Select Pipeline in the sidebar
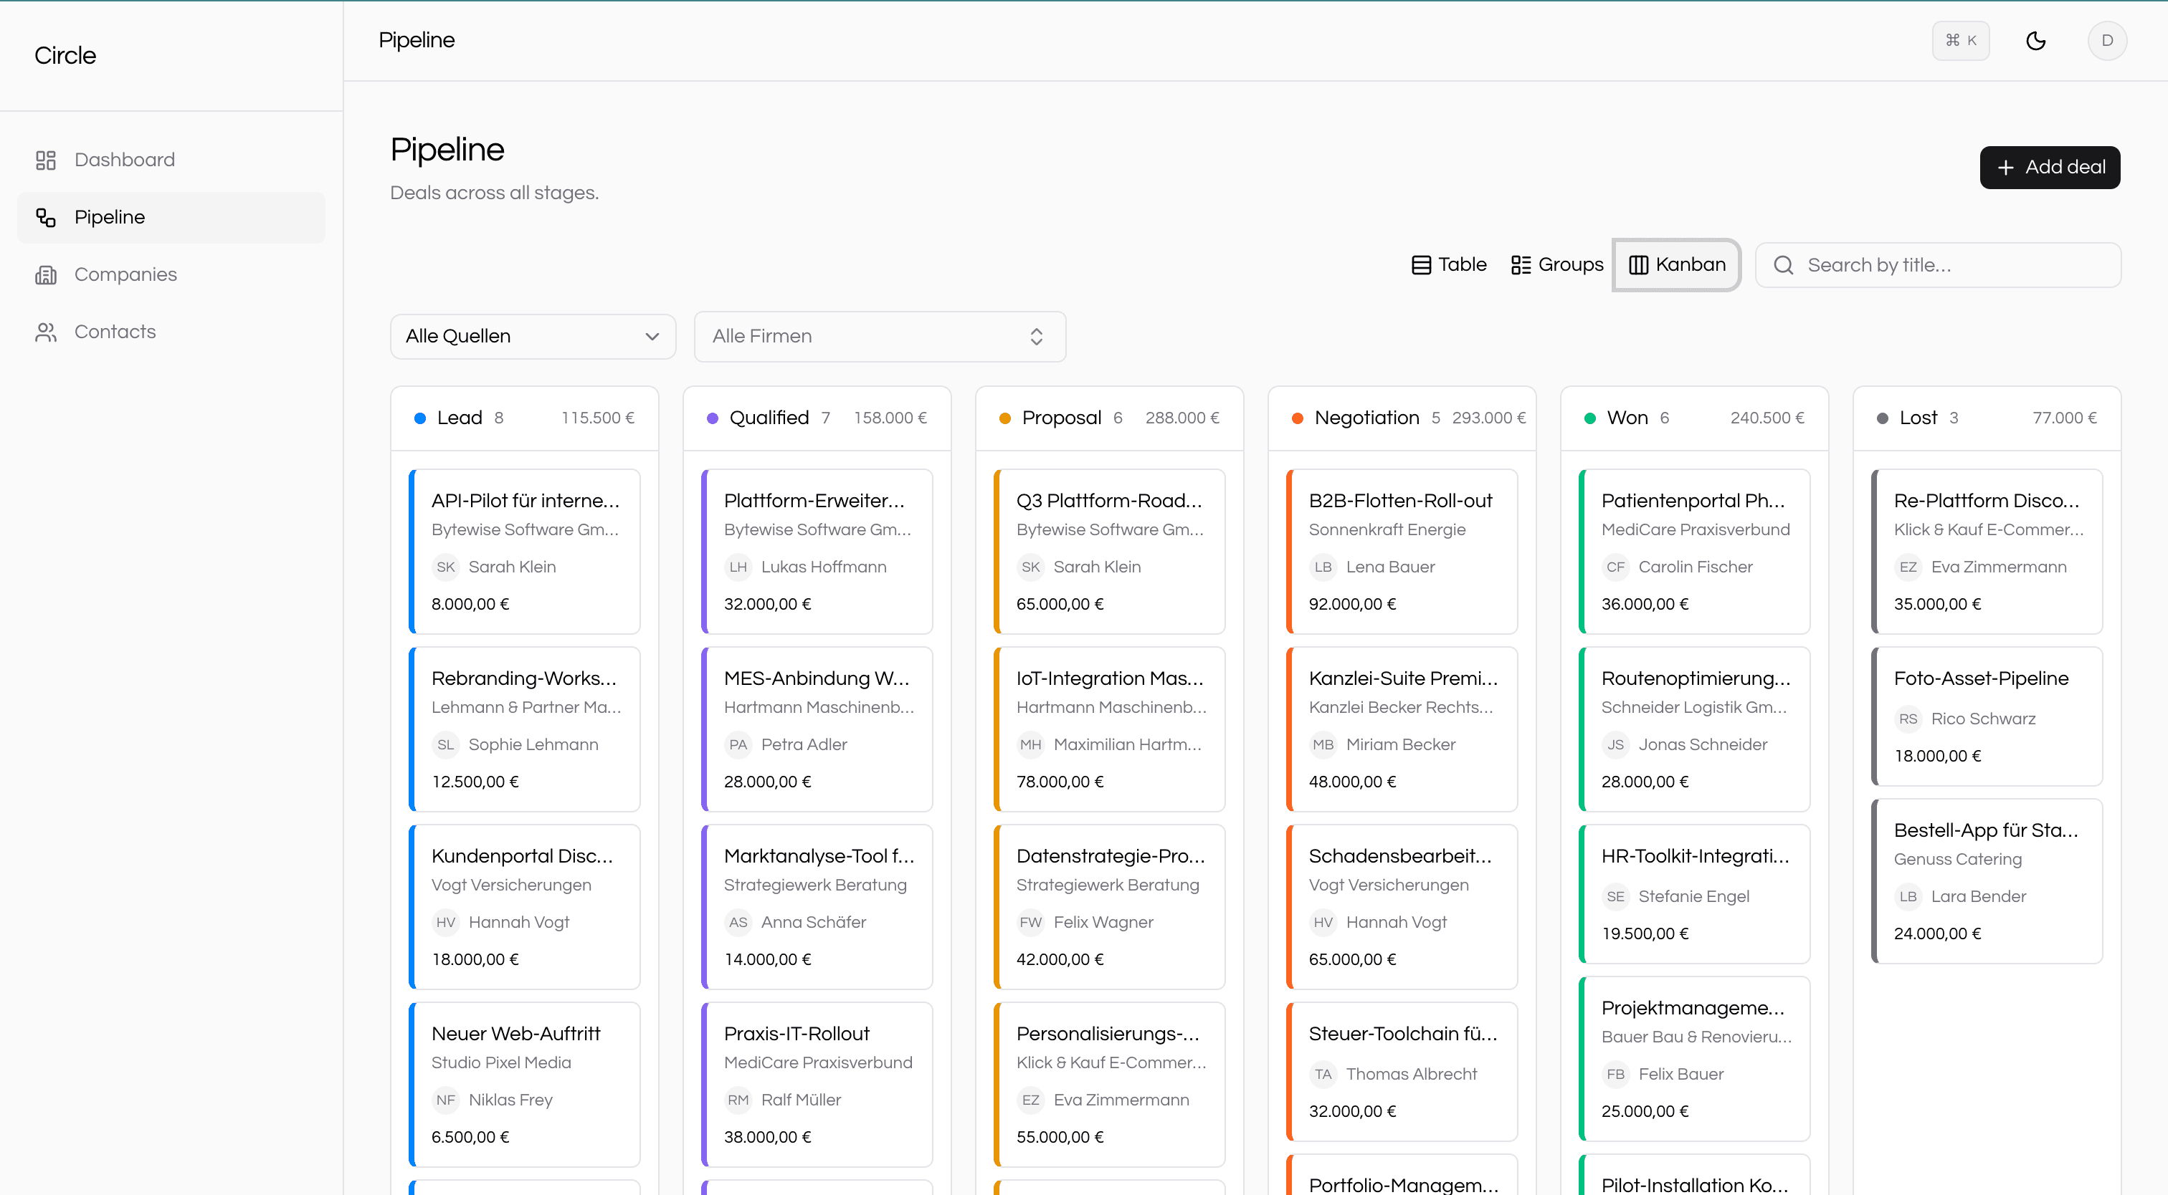2168x1195 pixels. 171,217
